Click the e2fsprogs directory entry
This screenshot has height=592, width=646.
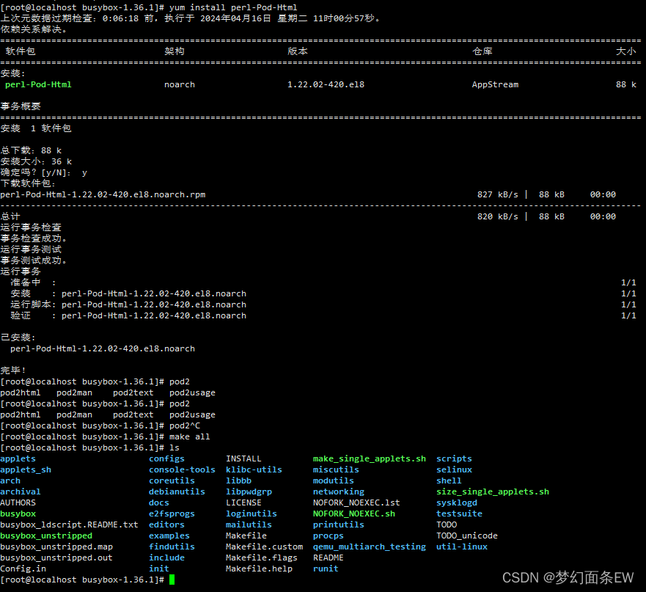pyautogui.click(x=171, y=513)
